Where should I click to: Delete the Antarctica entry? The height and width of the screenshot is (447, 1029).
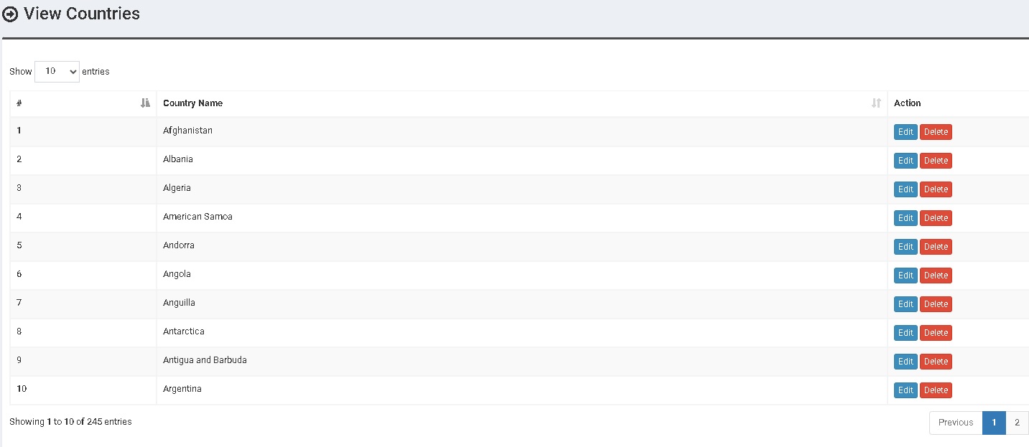(x=936, y=333)
